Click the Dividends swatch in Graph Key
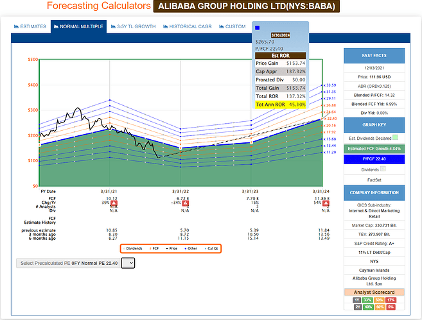The height and width of the screenshot is (320, 422). 383,169
